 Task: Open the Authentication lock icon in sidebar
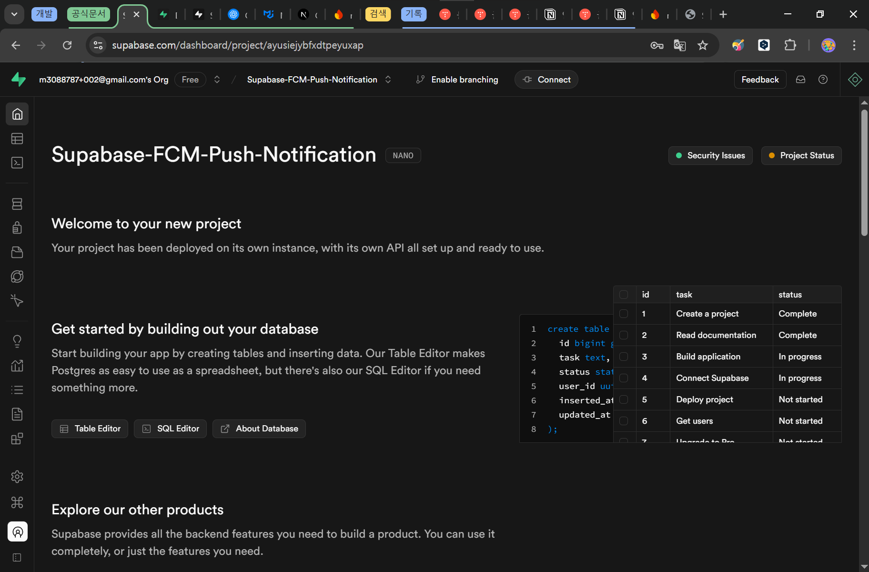click(17, 228)
